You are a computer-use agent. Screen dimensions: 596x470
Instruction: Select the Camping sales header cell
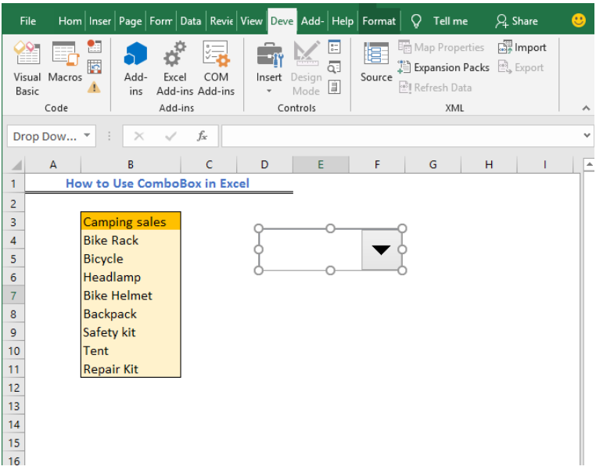tap(131, 222)
